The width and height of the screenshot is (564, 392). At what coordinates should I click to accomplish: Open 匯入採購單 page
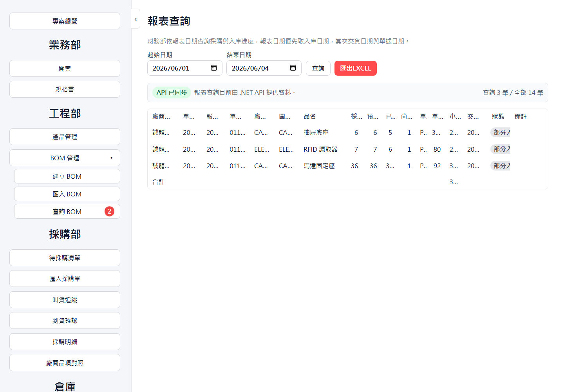[65, 279]
